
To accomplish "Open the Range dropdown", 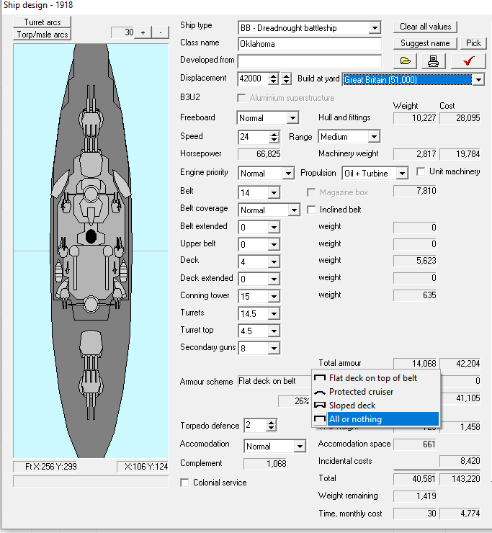I will coord(374,137).
